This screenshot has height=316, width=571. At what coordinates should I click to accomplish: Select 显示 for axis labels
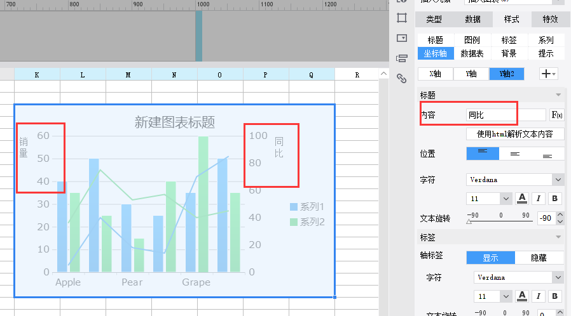pos(490,258)
